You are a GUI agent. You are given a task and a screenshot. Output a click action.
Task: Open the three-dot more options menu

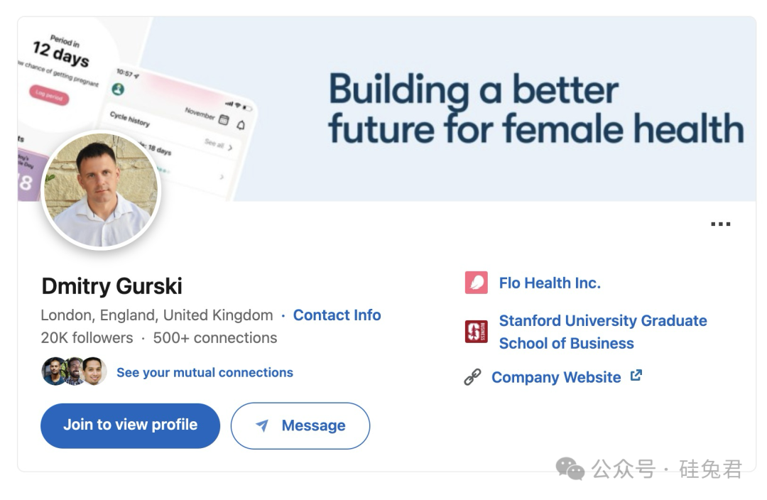[x=720, y=224]
